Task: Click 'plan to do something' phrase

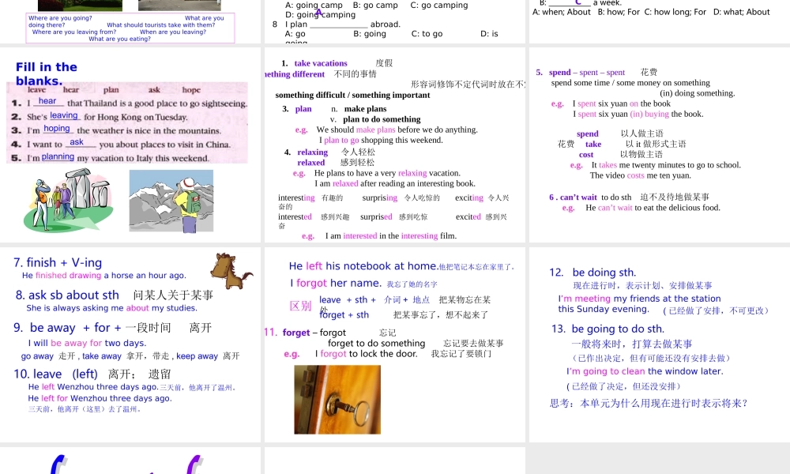Action: [x=382, y=119]
